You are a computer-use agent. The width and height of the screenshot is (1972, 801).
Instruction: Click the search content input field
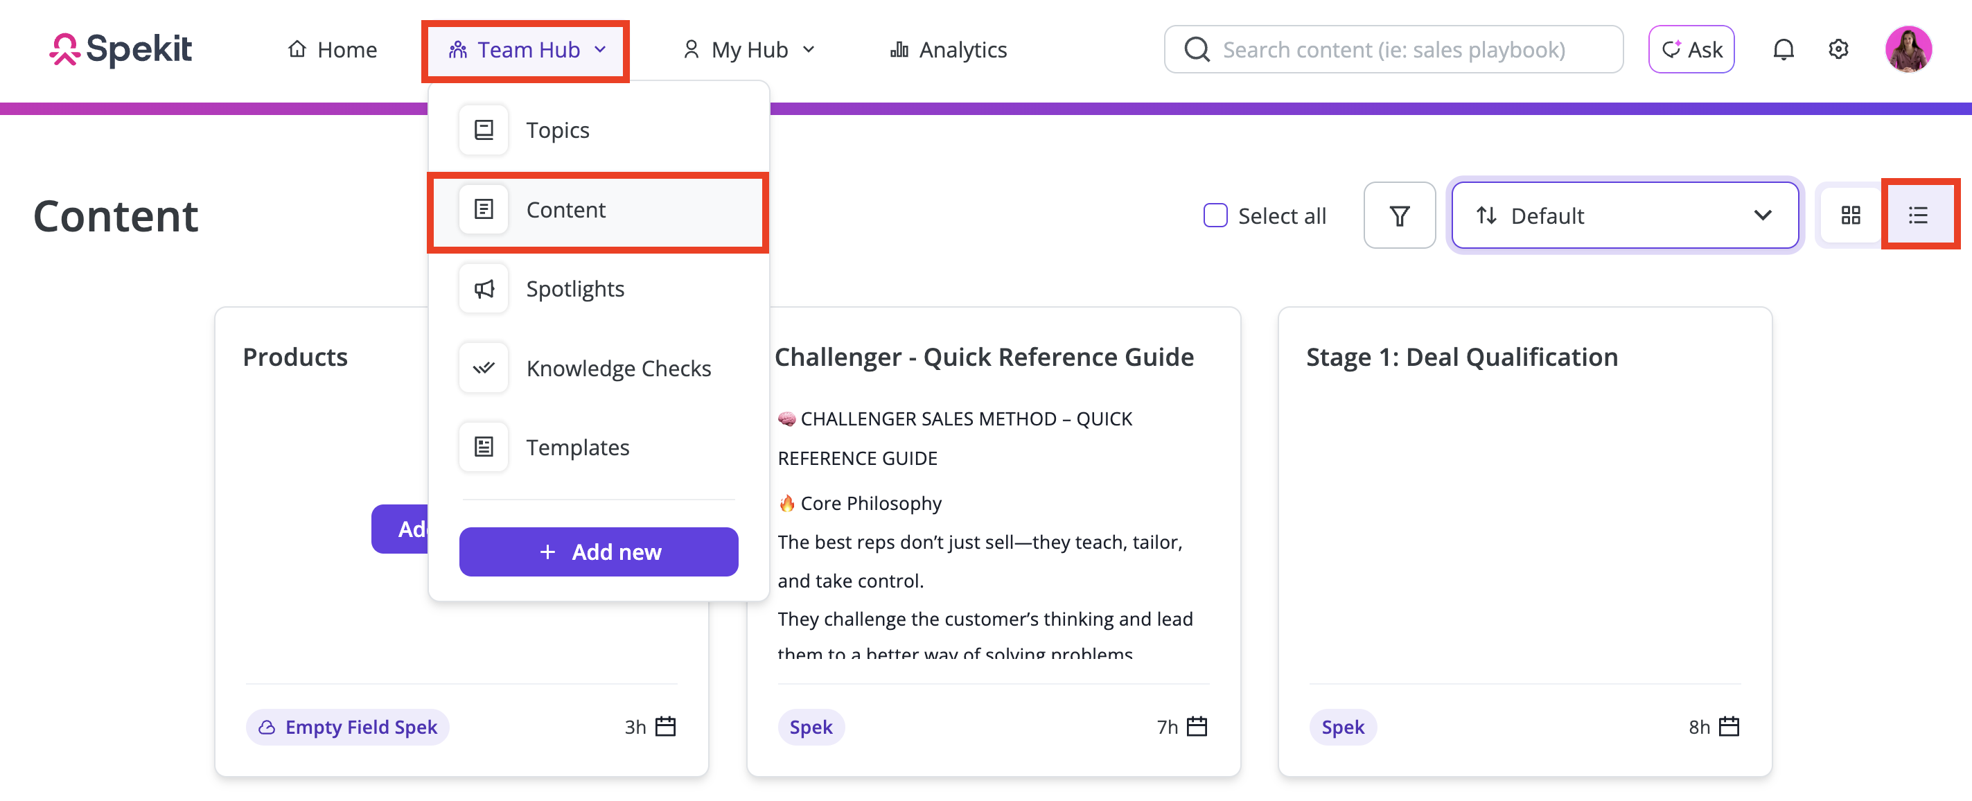[1393, 50]
